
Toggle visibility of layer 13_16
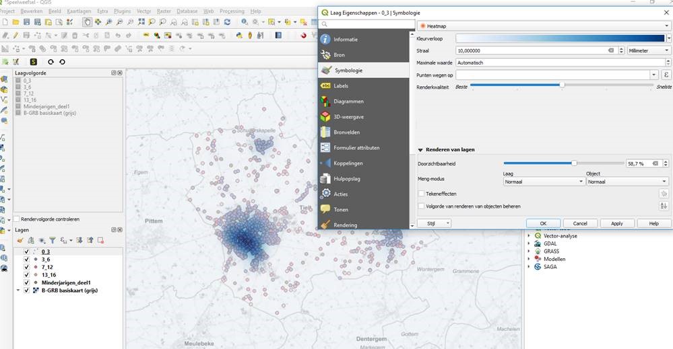pos(27,275)
